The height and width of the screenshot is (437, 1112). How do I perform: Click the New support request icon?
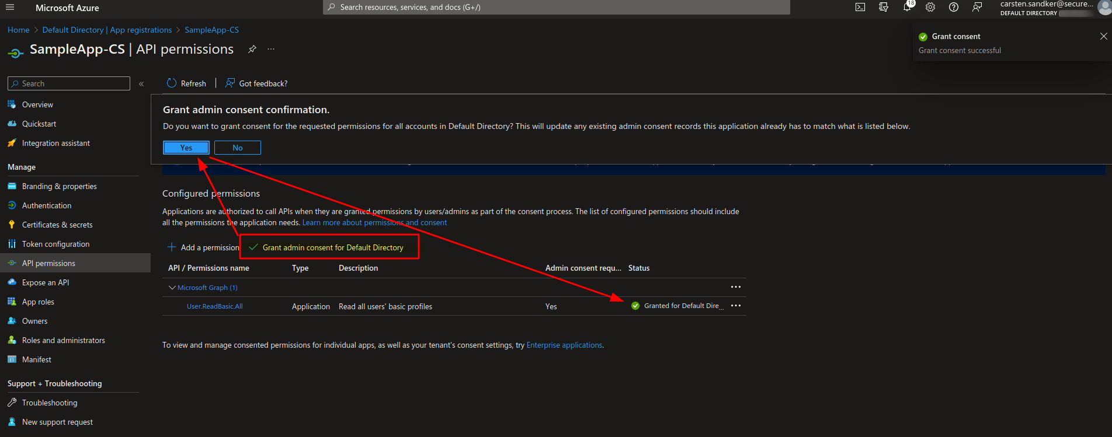12,422
